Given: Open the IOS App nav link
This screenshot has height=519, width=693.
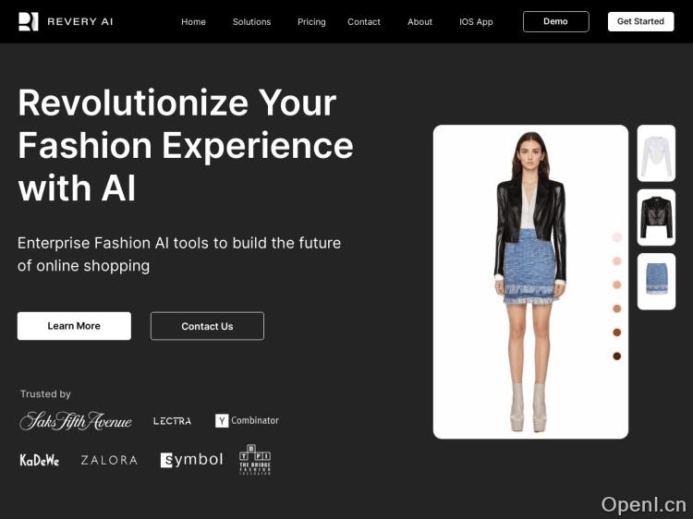Looking at the screenshot, I should pyautogui.click(x=476, y=21).
